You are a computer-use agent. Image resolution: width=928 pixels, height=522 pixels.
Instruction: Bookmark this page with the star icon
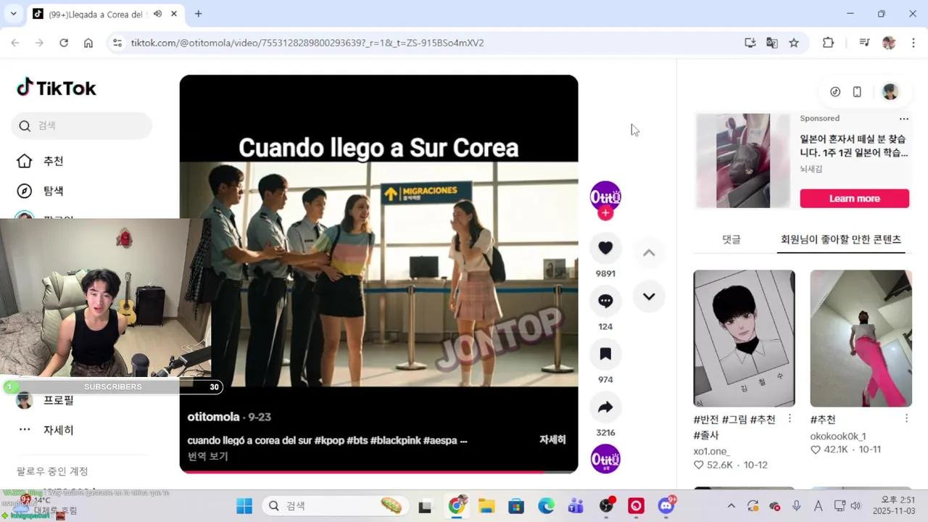point(794,43)
